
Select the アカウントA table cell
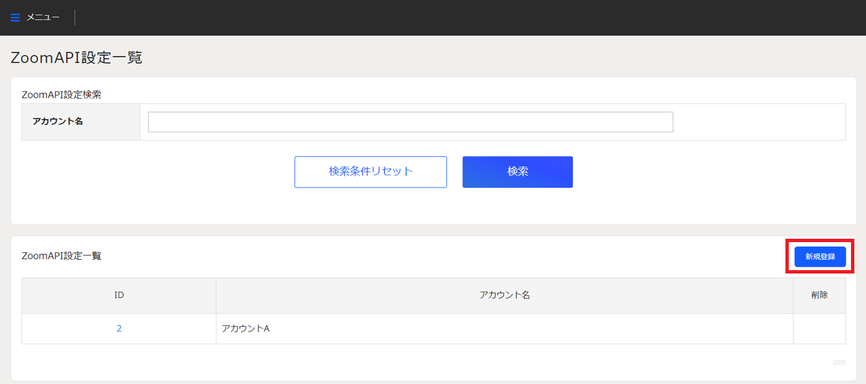505,329
